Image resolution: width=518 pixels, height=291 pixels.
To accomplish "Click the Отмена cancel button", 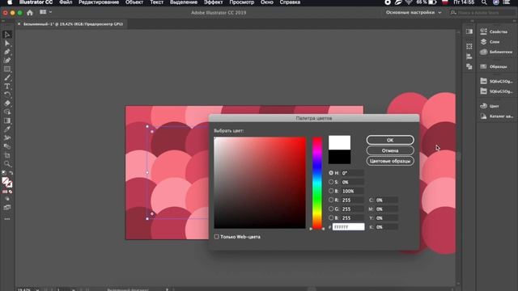I will click(390, 150).
